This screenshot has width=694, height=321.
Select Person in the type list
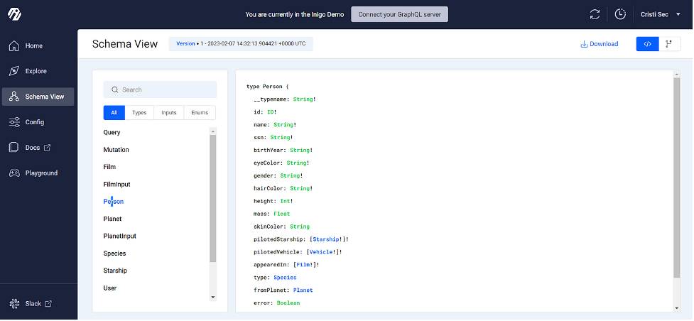click(114, 202)
